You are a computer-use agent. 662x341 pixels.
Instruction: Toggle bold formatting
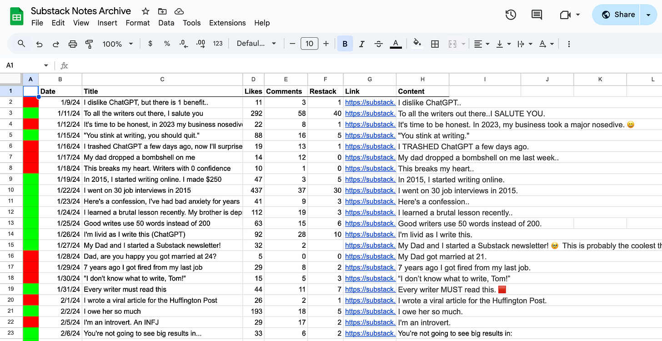345,44
